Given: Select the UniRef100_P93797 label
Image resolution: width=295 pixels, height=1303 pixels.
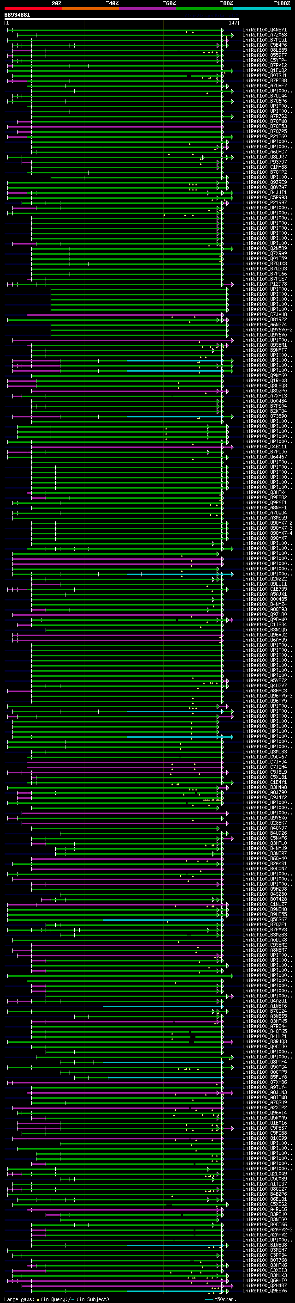Looking at the screenshot, I should pyautogui.click(x=264, y=162).
